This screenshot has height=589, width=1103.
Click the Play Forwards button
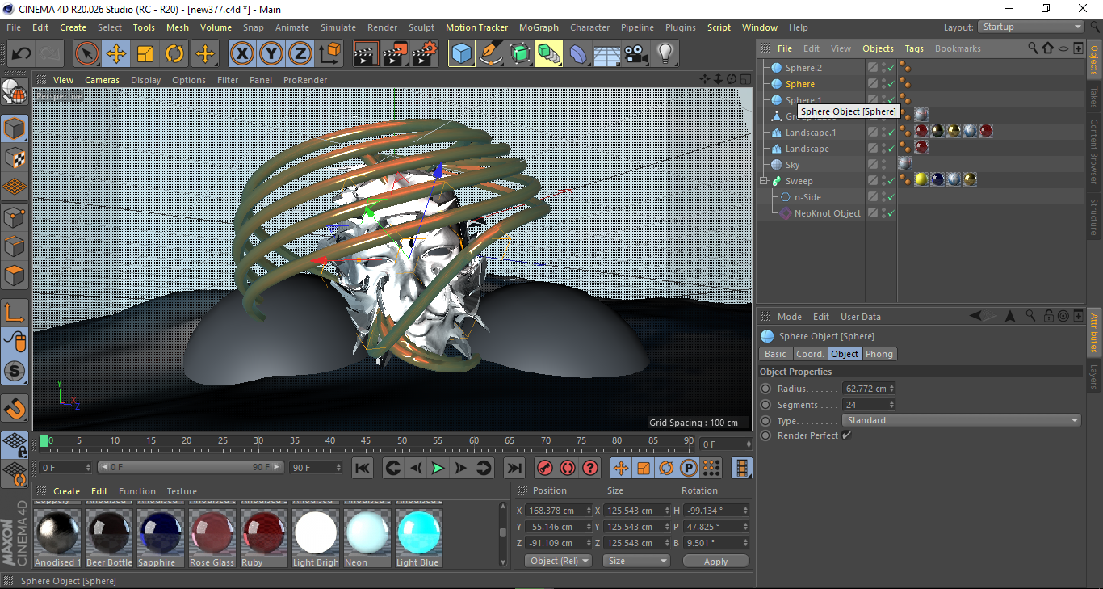(438, 468)
